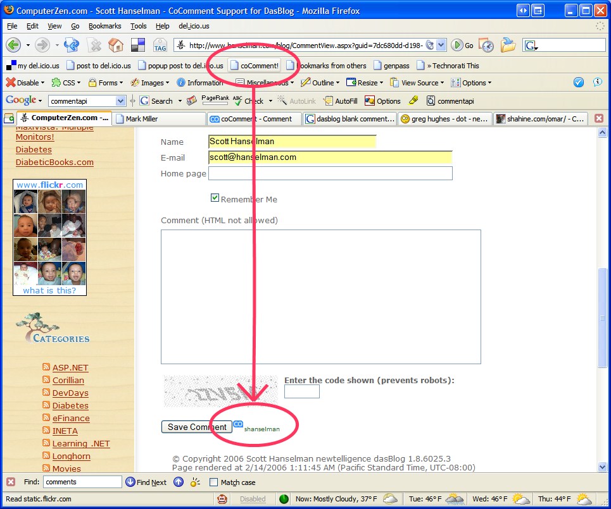Open the Home page icon
The image size is (611, 509).
(x=116, y=45)
